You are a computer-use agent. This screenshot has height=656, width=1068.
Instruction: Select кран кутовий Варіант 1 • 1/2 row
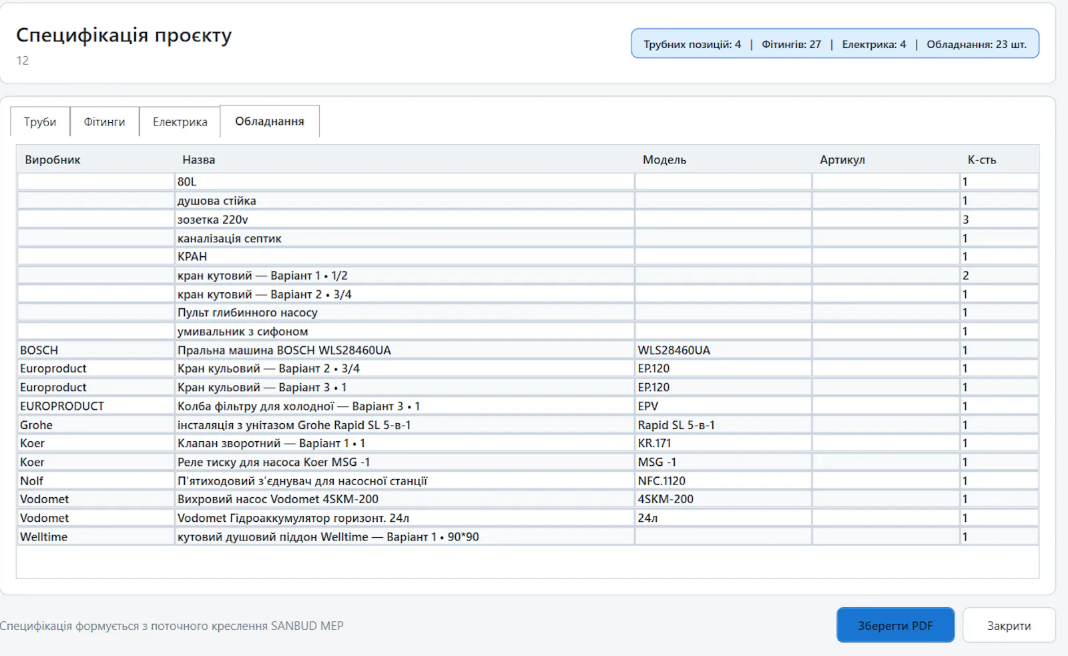528,275
